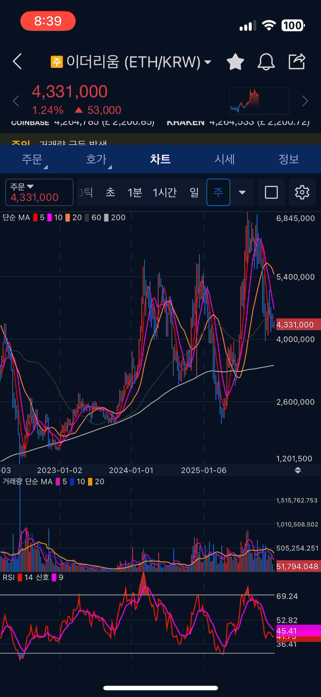Viewport: 321px width, 697px height.
Task: Open the 정보 tab
Action: tap(288, 159)
